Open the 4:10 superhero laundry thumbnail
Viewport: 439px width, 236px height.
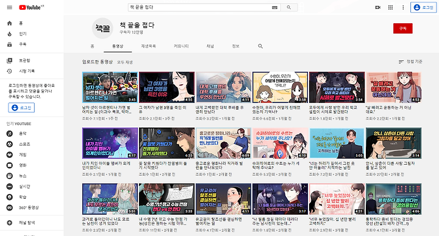(x=280, y=143)
